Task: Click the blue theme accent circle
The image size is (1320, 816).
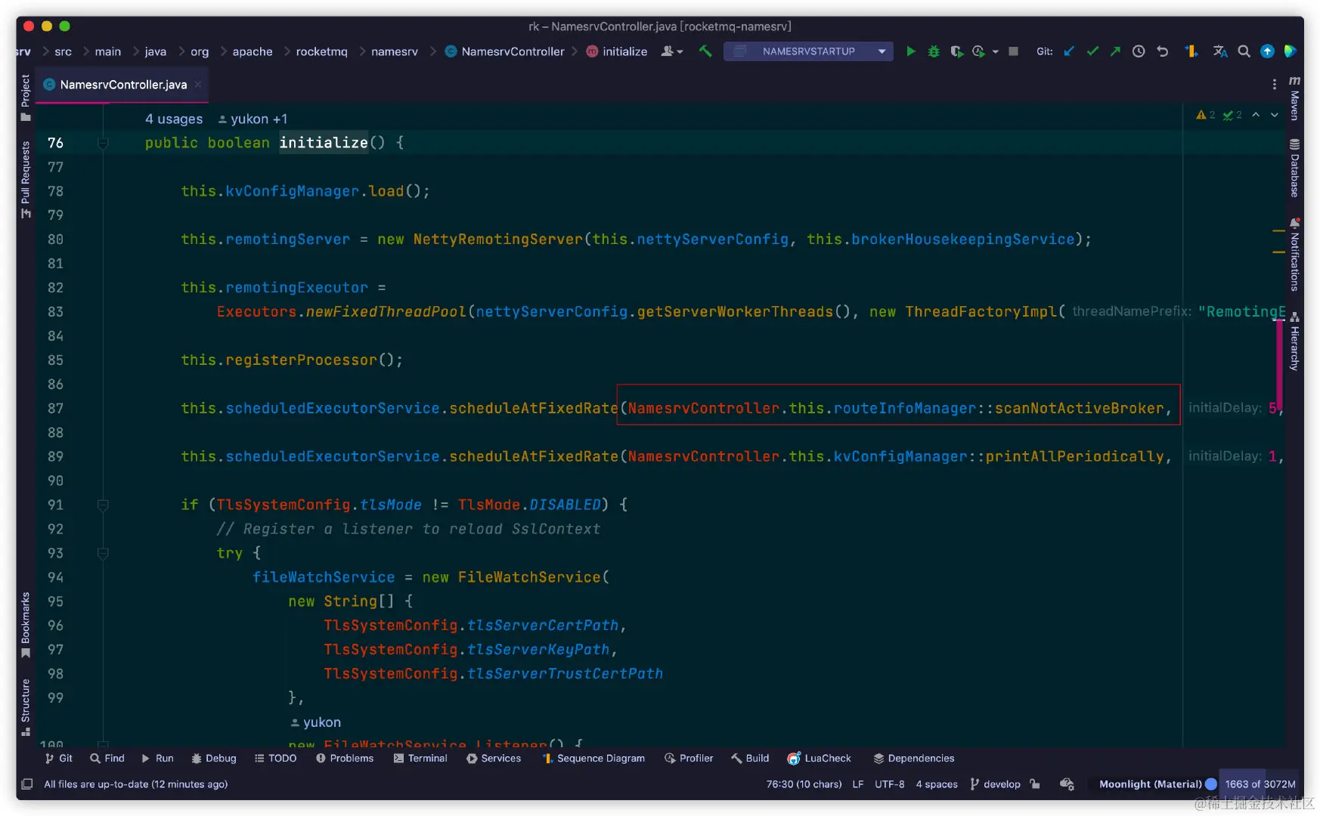Action: 1211,784
